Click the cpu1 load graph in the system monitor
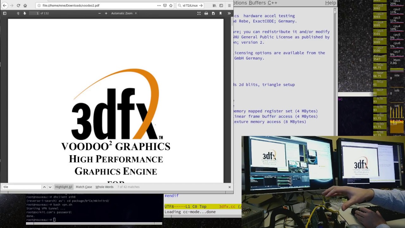 point(397,3)
